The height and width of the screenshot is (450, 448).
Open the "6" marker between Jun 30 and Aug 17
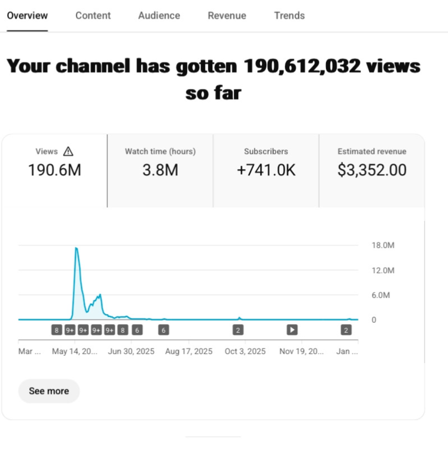tap(163, 330)
